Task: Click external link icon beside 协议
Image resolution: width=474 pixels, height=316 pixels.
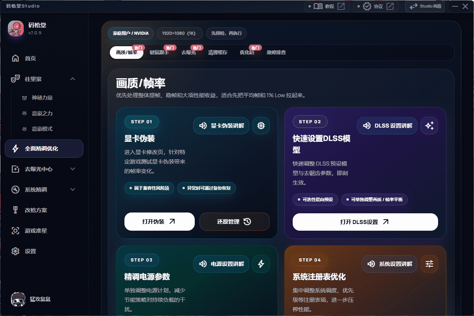Action: point(390,6)
